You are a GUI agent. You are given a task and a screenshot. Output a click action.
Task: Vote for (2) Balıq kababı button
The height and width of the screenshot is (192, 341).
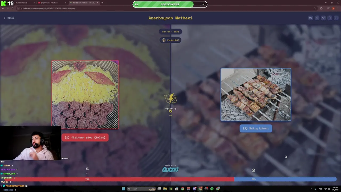256,129
